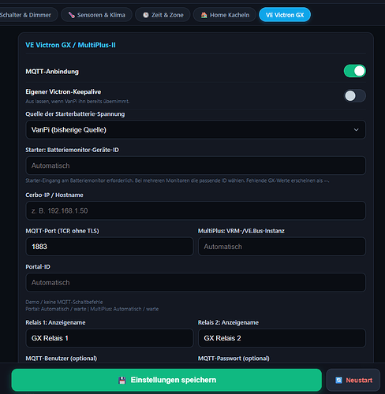Disable the MQTT-Anbindung toggle
The width and height of the screenshot is (385, 394).
(x=355, y=71)
